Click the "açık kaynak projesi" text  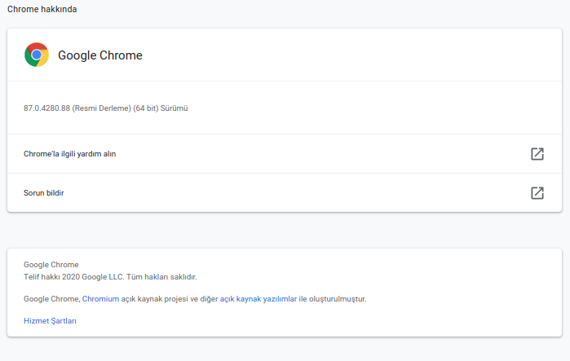pos(155,299)
